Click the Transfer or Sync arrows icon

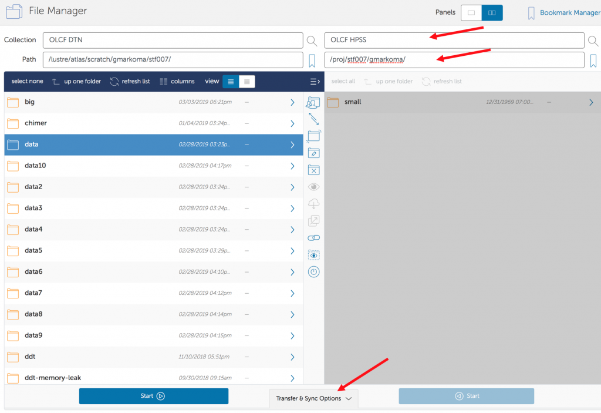tap(313, 119)
